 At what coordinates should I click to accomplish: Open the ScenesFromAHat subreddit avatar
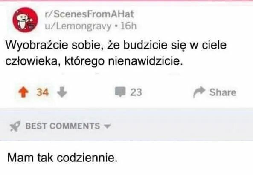(25, 20)
